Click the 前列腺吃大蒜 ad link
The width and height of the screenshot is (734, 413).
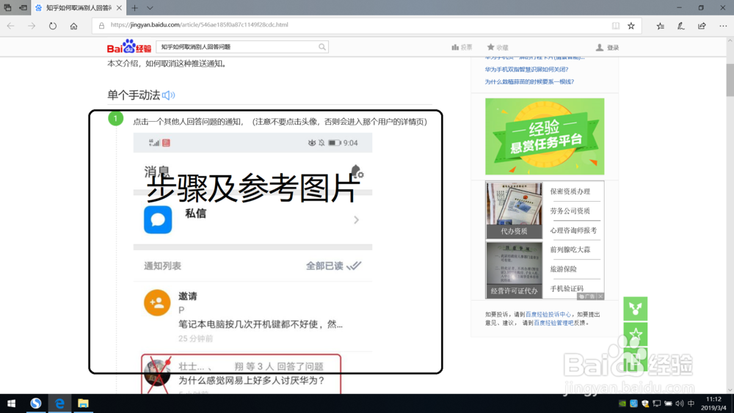[570, 249]
